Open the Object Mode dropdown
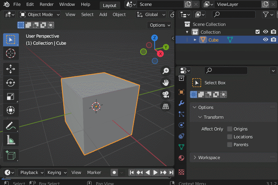This screenshot has height=185, width=278. click(40, 15)
